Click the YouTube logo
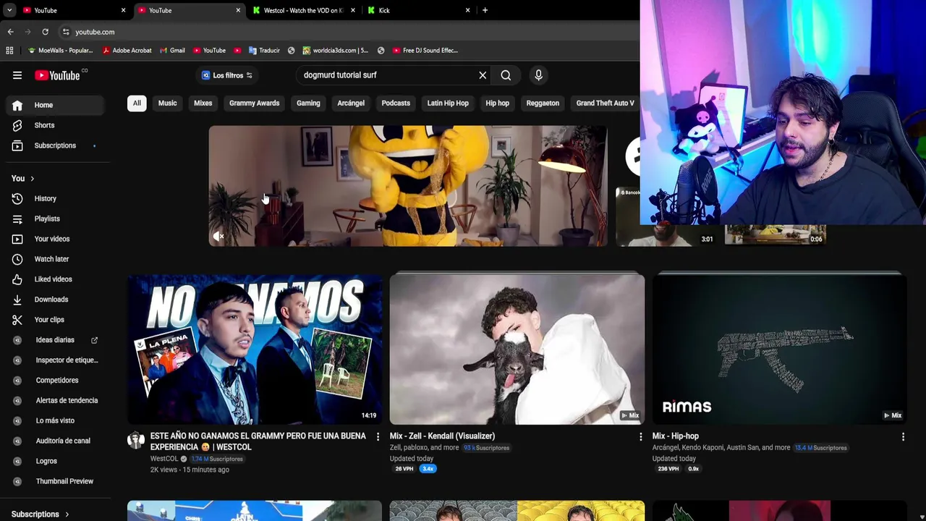926x521 pixels. point(57,75)
